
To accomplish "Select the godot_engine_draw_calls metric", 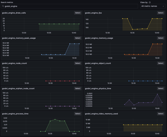I will tap(78, 13).
